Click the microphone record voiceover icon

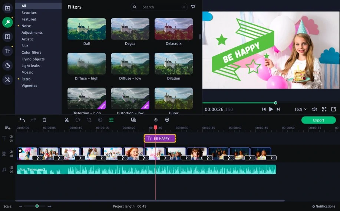click(156, 120)
